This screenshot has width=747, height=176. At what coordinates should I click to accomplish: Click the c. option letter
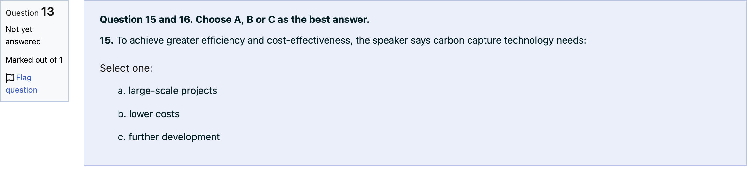pyautogui.click(x=121, y=137)
